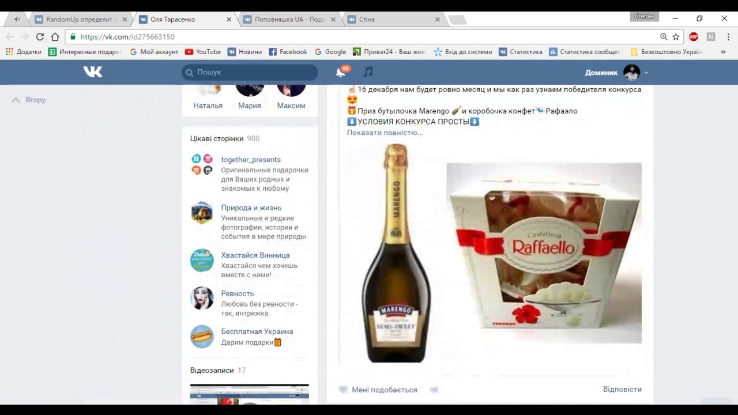This screenshot has height=415, width=738.
Task: Open the Мой аккаунт bookmark
Action: point(154,52)
